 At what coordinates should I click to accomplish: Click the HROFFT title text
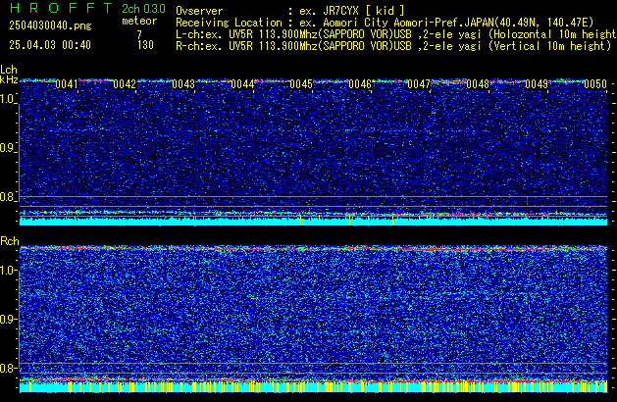(x=61, y=8)
